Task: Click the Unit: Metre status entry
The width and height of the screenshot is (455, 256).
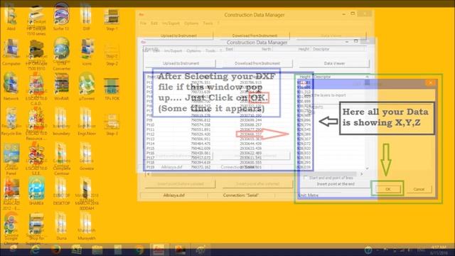Action: (308, 196)
